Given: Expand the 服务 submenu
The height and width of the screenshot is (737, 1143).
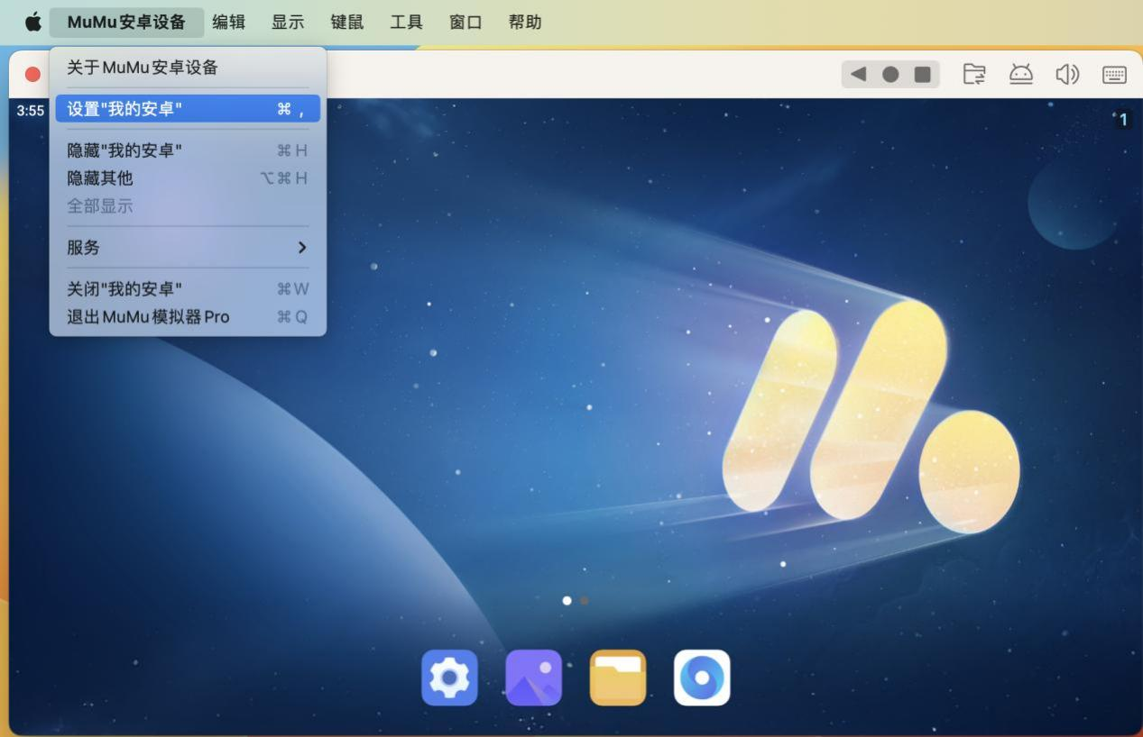Looking at the screenshot, I should pos(84,247).
